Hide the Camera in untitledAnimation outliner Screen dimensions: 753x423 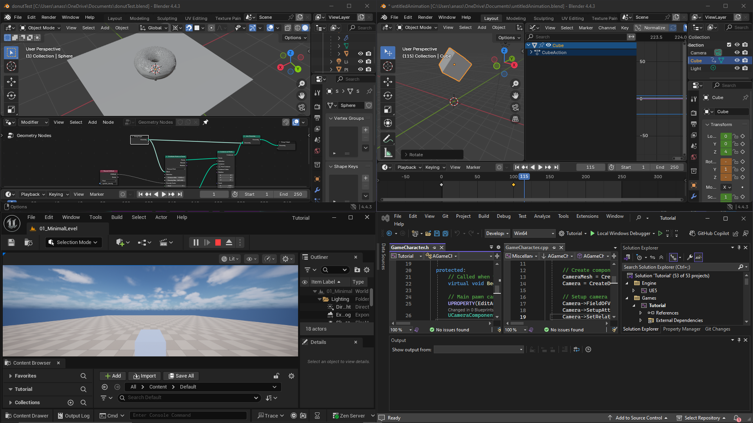[x=737, y=52]
